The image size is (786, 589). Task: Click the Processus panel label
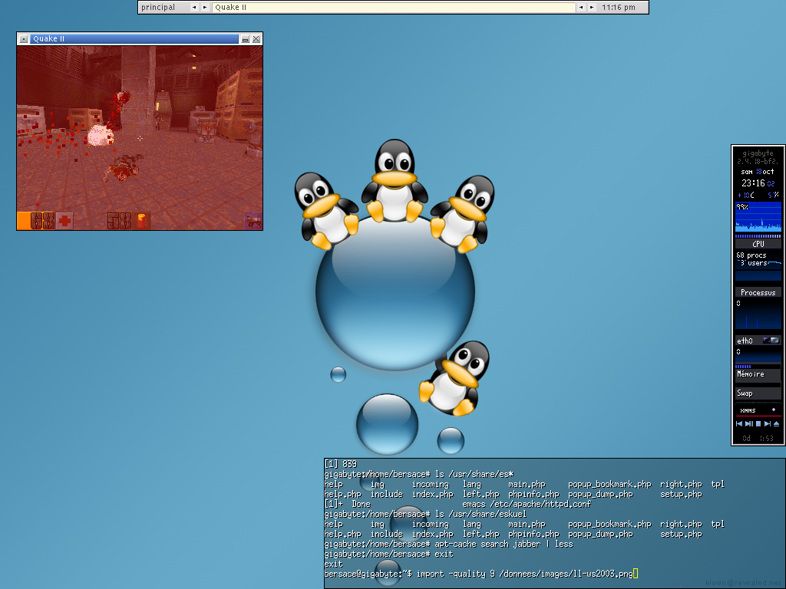758,292
